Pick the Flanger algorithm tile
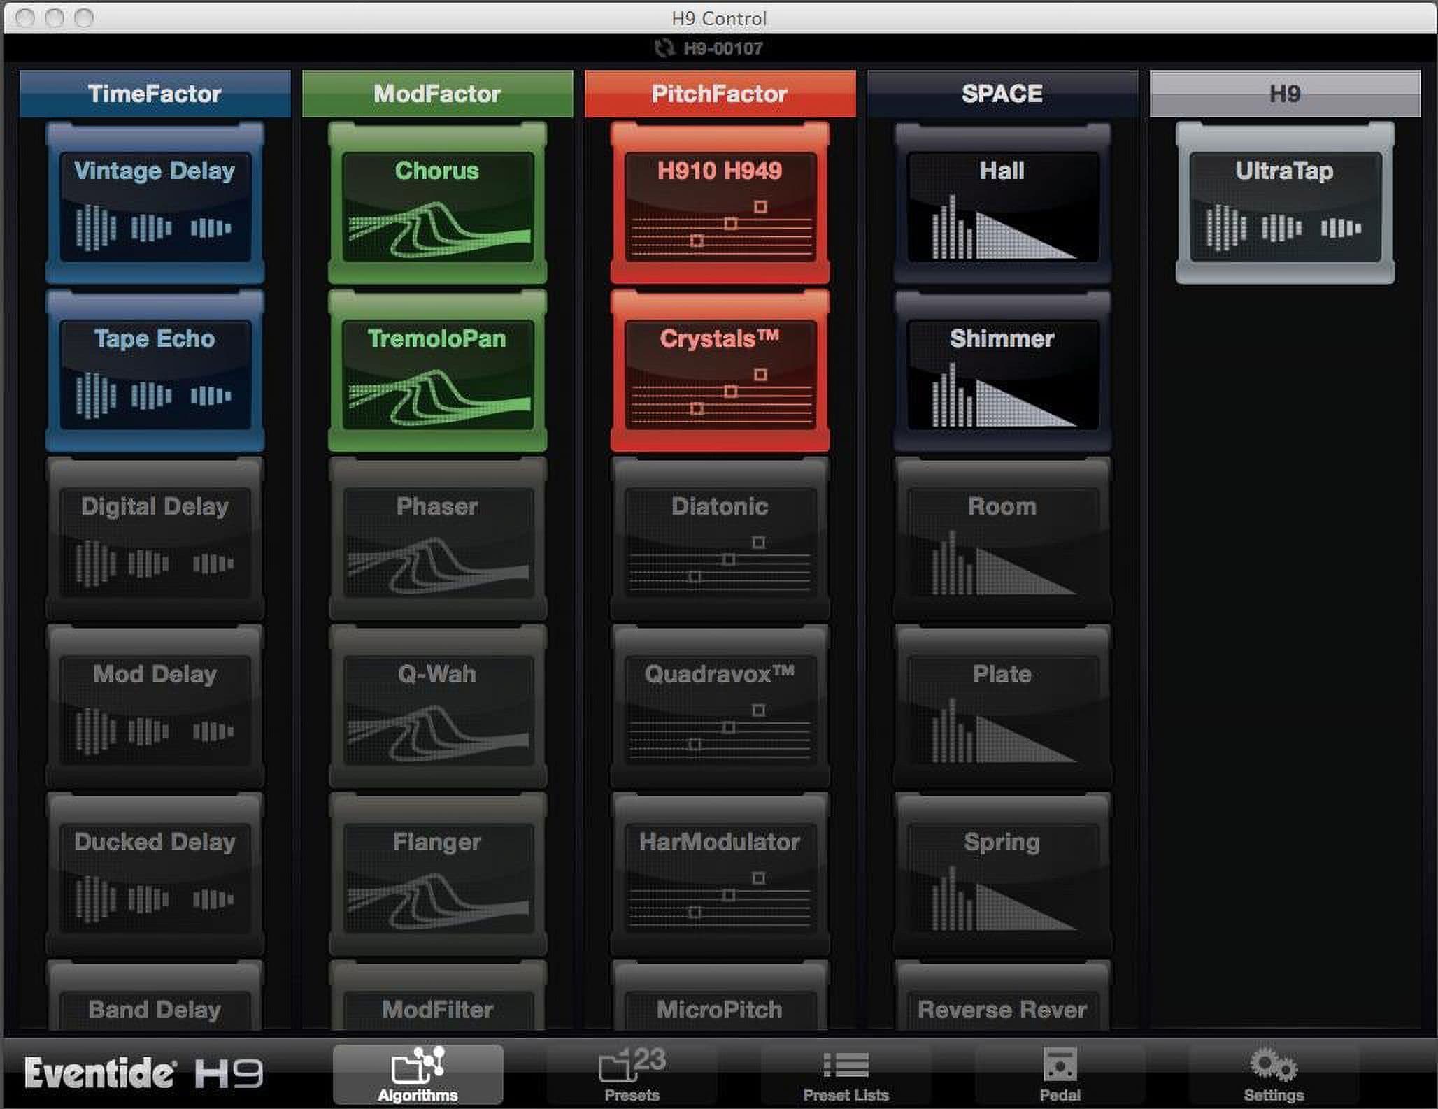The width and height of the screenshot is (1438, 1109). coord(437,874)
